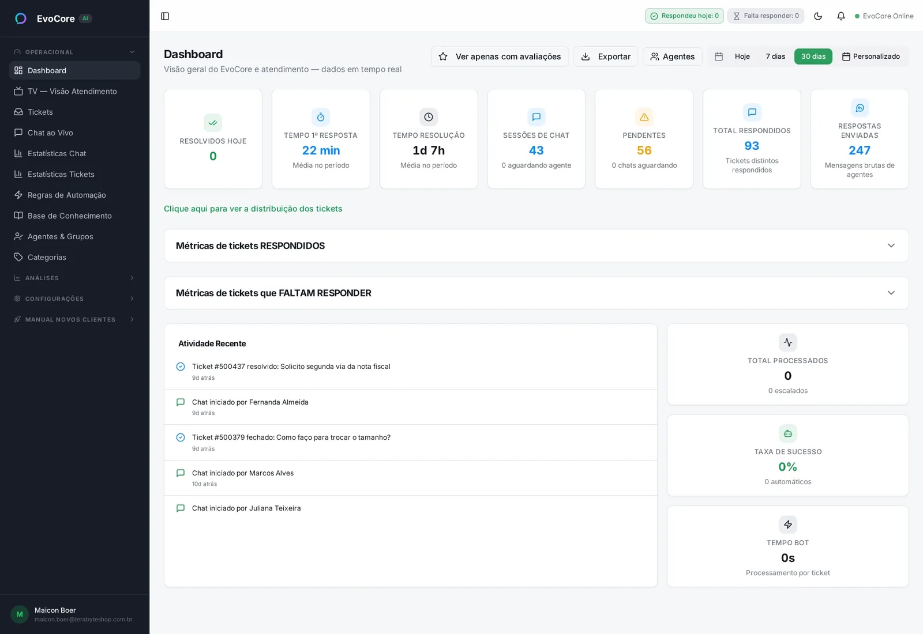This screenshot has height=634, width=923.
Task: Toggle Ver apenas com avaliações filter
Action: tap(500, 56)
